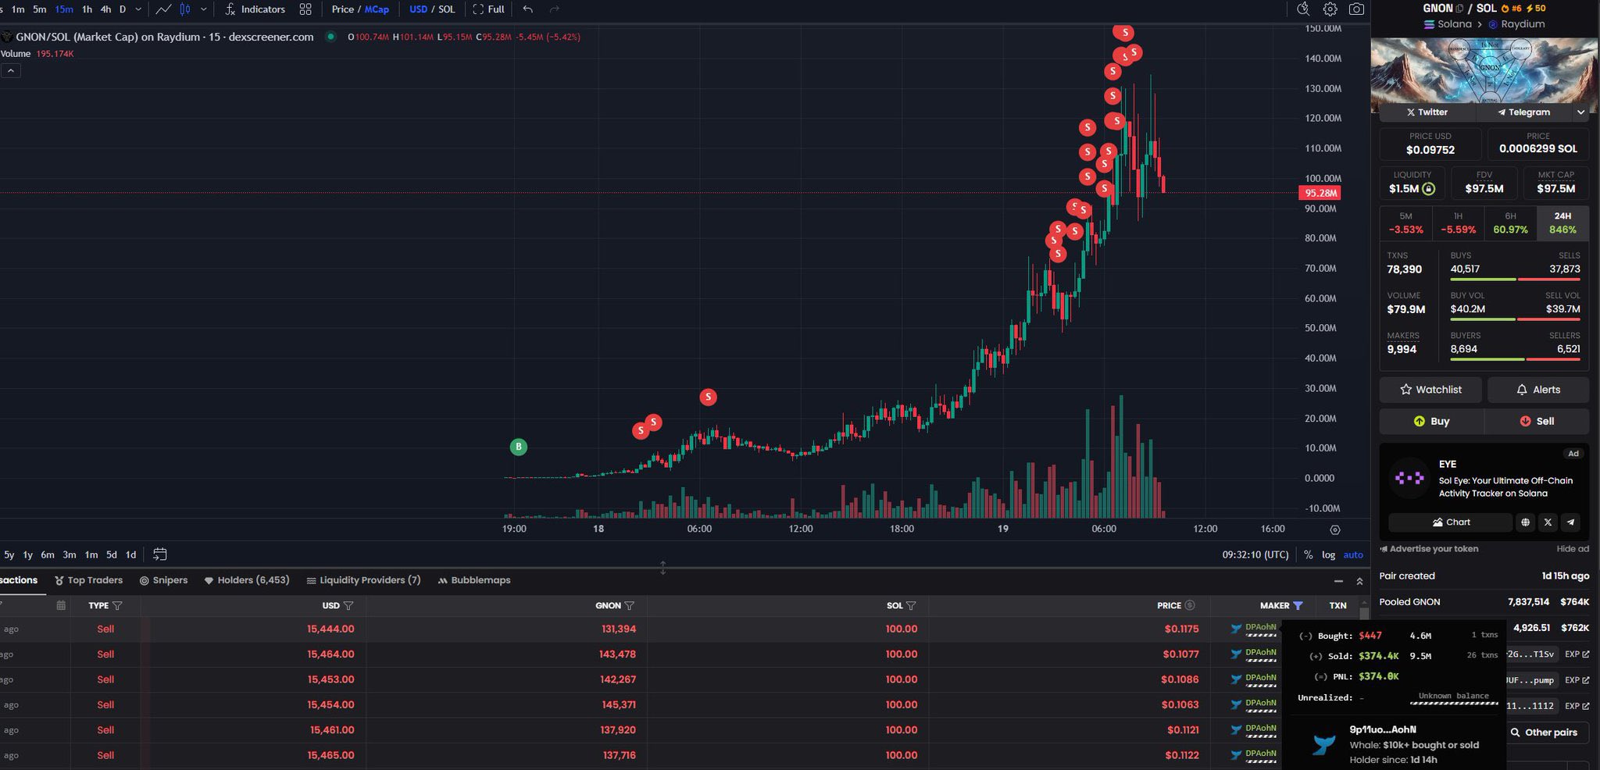Viewport: 1600px width, 770px height.
Task: Select the 1m timeframe in top toolbar
Action: click(x=18, y=9)
